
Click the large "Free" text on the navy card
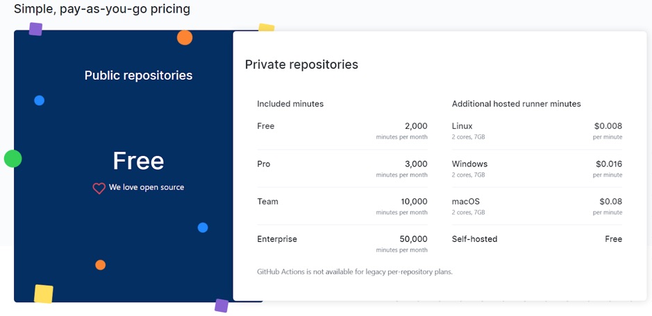click(x=138, y=161)
